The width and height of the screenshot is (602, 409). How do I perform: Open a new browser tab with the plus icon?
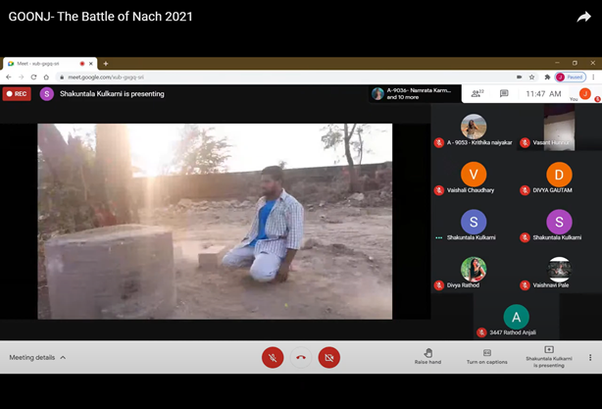[x=106, y=64]
